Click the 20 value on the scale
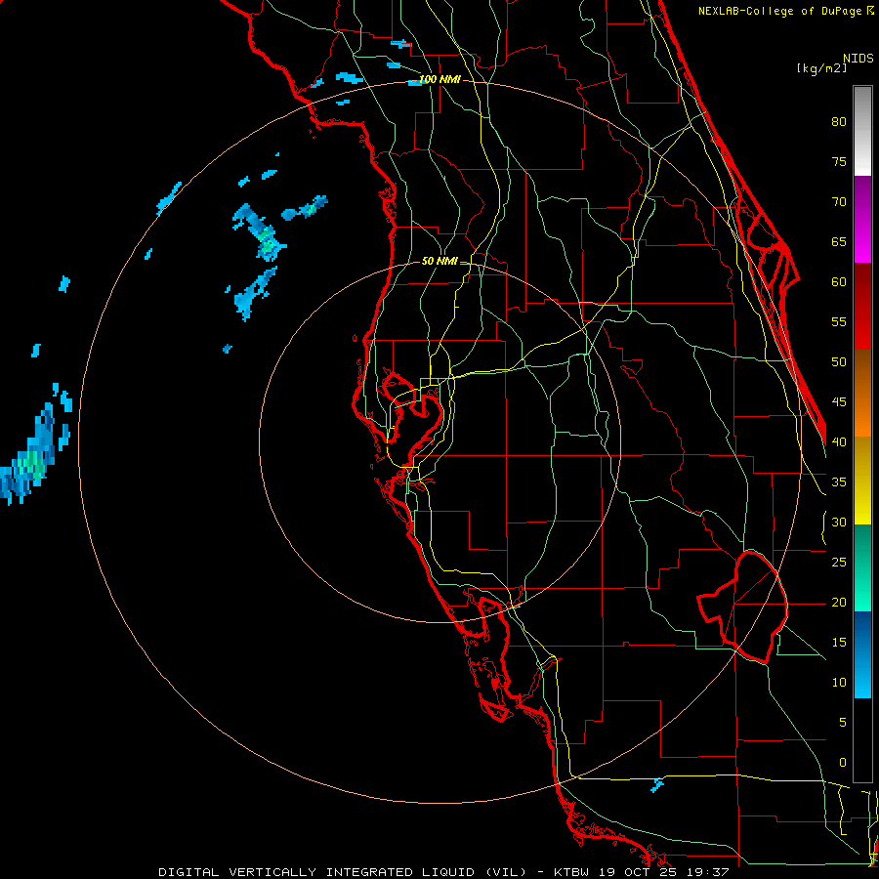This screenshot has width=879, height=879. coord(839,602)
